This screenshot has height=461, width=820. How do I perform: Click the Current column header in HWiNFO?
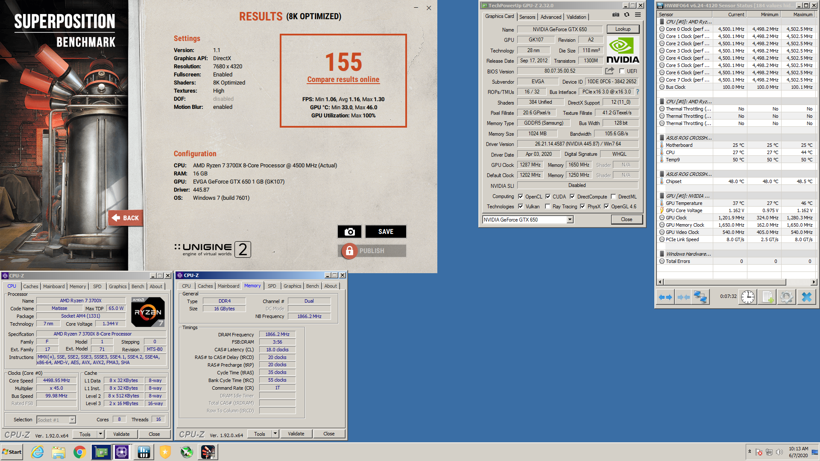pyautogui.click(x=729, y=15)
